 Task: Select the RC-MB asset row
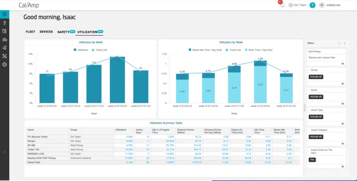[163, 145]
